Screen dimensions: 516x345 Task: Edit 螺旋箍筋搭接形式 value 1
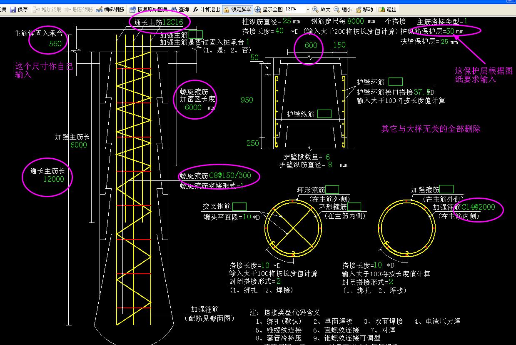point(242,186)
